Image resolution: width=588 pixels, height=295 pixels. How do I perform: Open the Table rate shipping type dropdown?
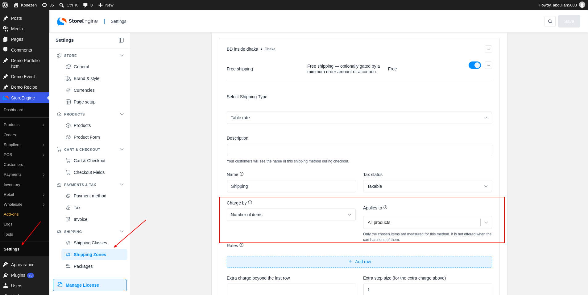359,118
